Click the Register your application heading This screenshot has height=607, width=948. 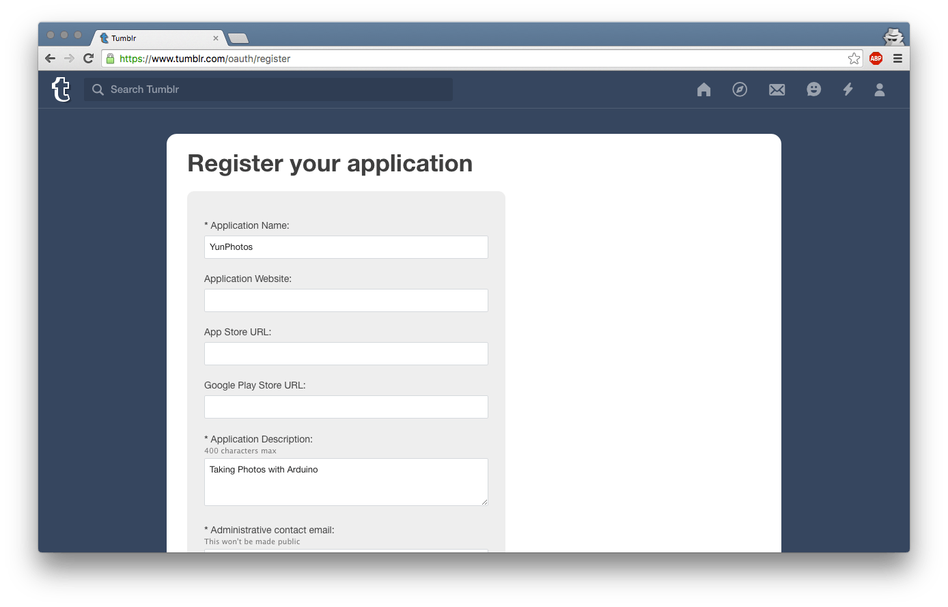click(330, 164)
